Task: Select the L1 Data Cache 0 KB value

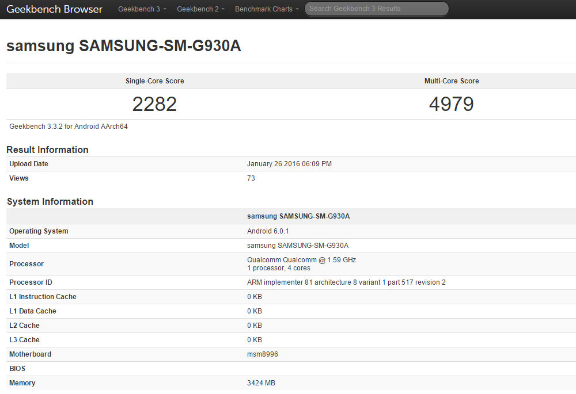Action: coord(255,311)
